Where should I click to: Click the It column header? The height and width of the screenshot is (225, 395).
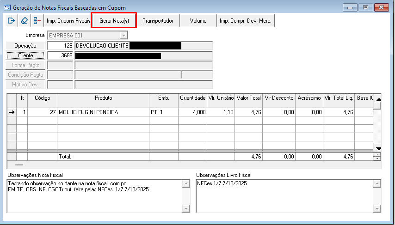[22, 98]
